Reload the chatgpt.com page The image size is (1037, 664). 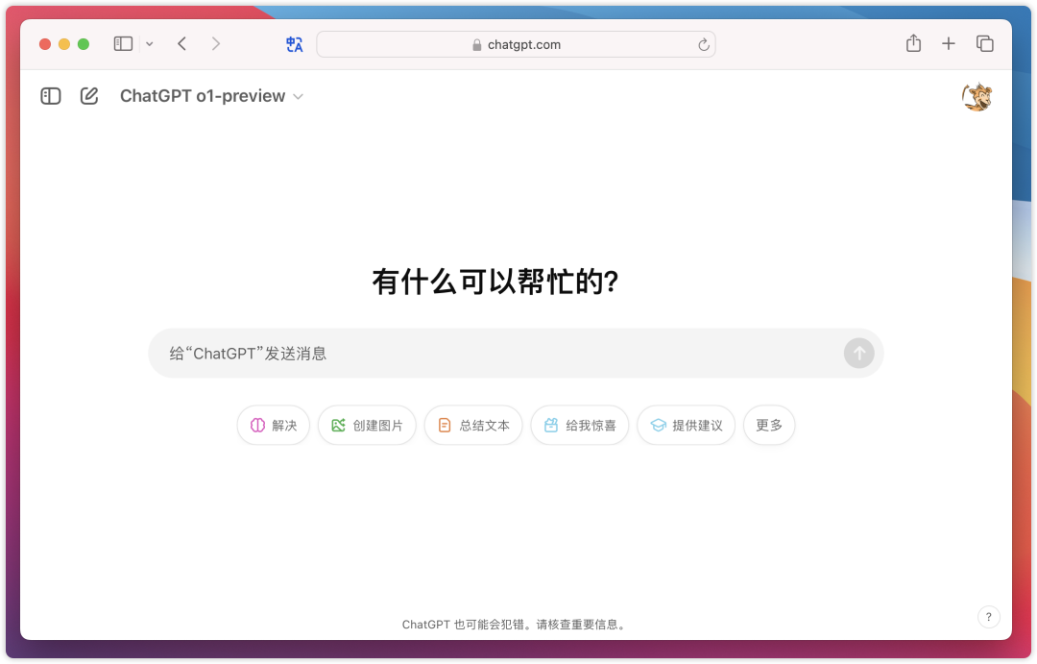(704, 44)
